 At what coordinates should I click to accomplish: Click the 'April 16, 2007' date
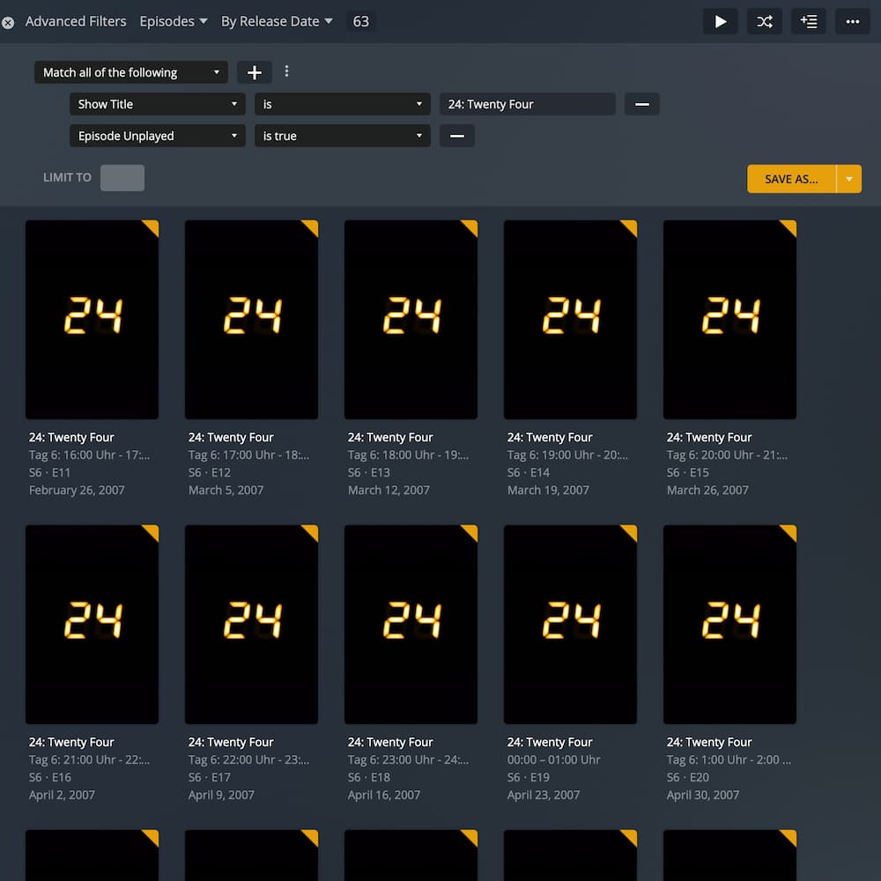point(384,796)
